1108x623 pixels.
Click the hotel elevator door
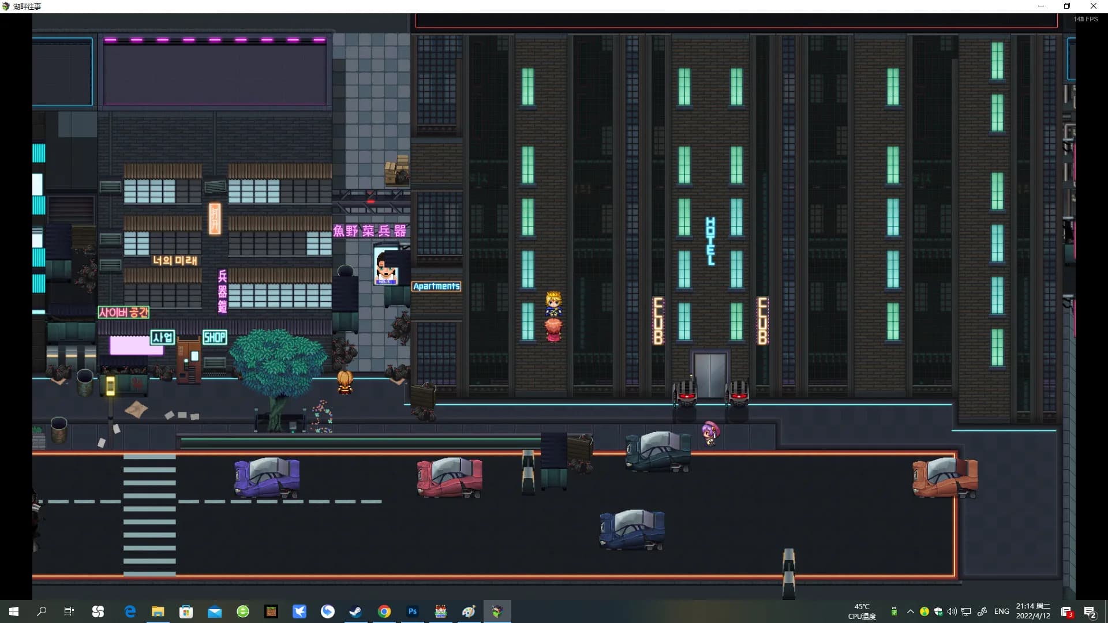point(710,374)
